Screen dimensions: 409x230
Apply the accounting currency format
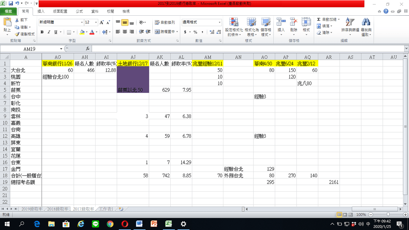click(x=185, y=32)
